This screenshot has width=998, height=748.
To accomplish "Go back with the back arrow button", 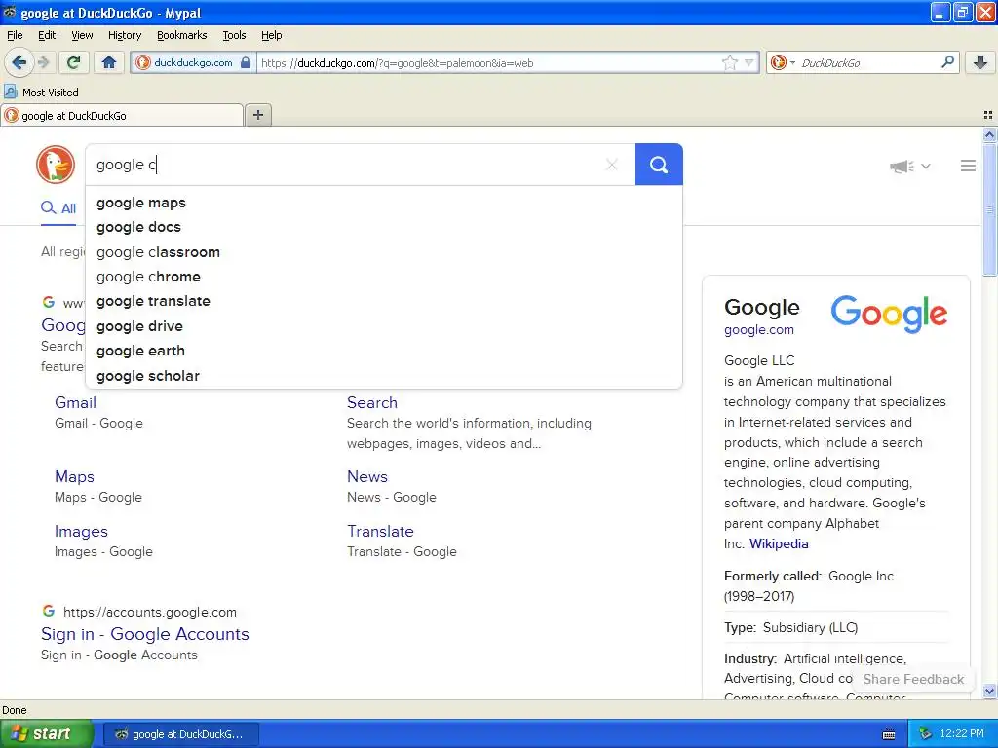I will pyautogui.click(x=19, y=62).
